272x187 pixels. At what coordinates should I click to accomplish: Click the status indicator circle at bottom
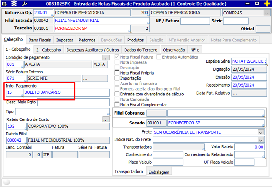pyautogui.click(x=6, y=182)
